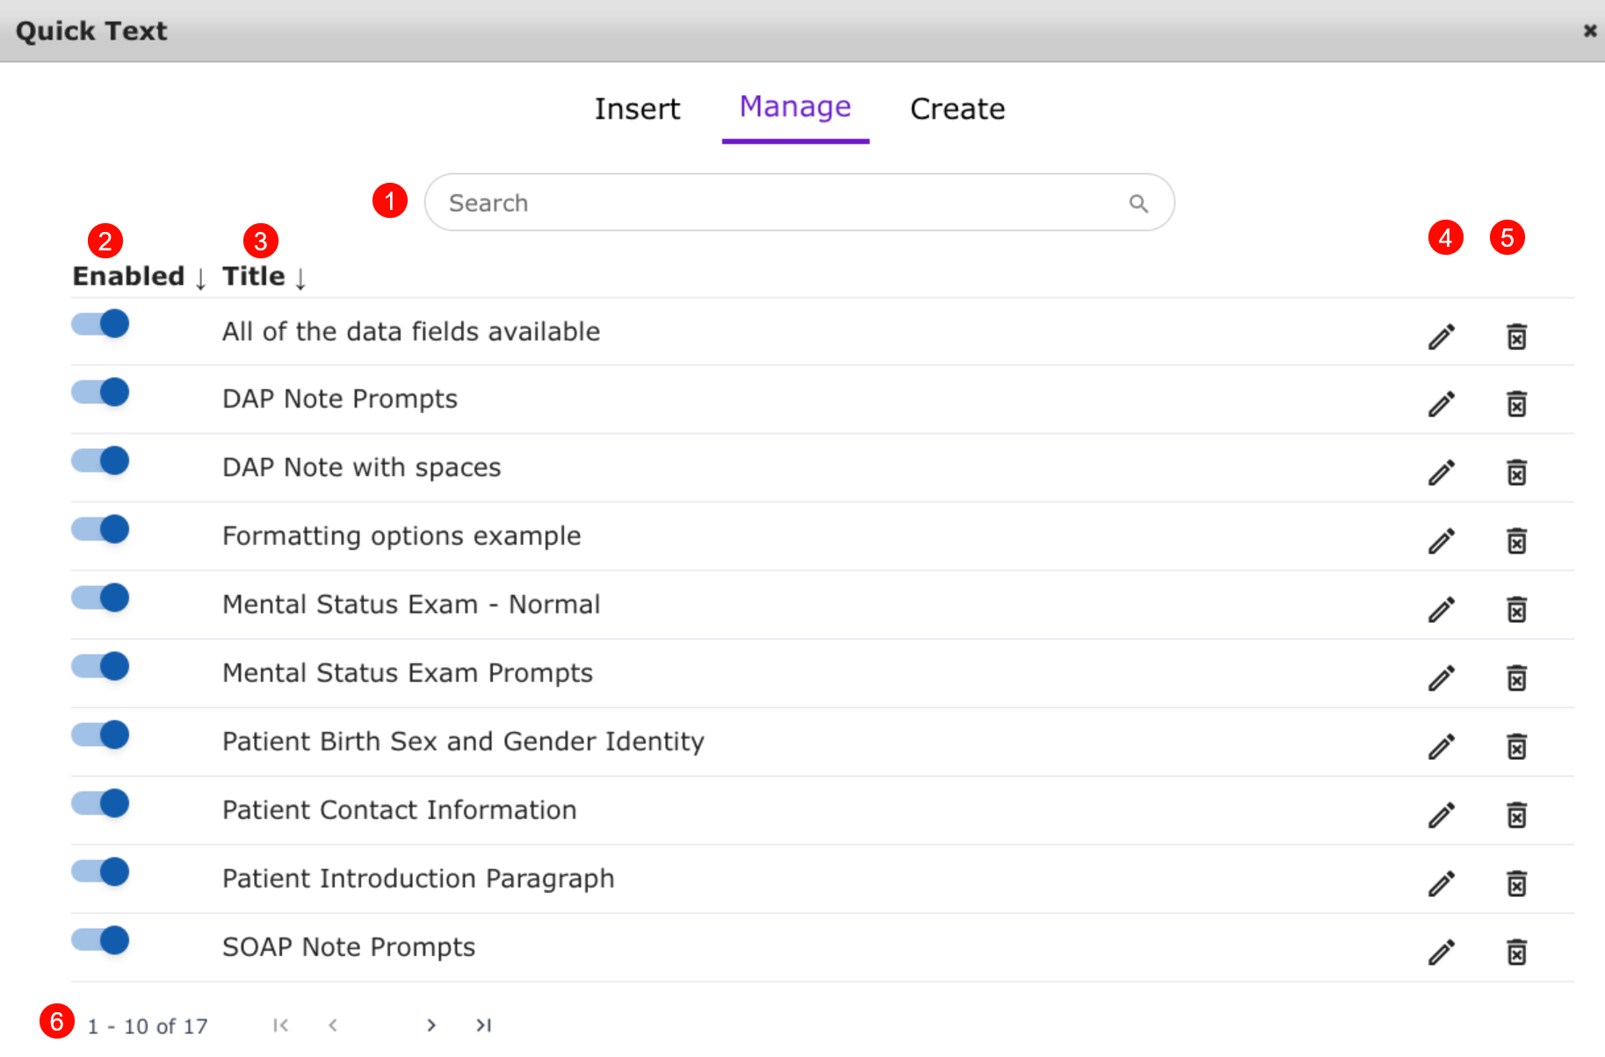The height and width of the screenshot is (1057, 1605).
Task: Edit Patient Introduction Paragraph quick text
Action: (1441, 883)
